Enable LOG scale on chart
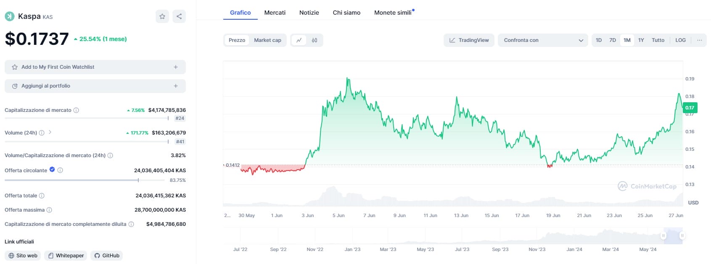Image resolution: width=711 pixels, height=264 pixels. coord(680,40)
